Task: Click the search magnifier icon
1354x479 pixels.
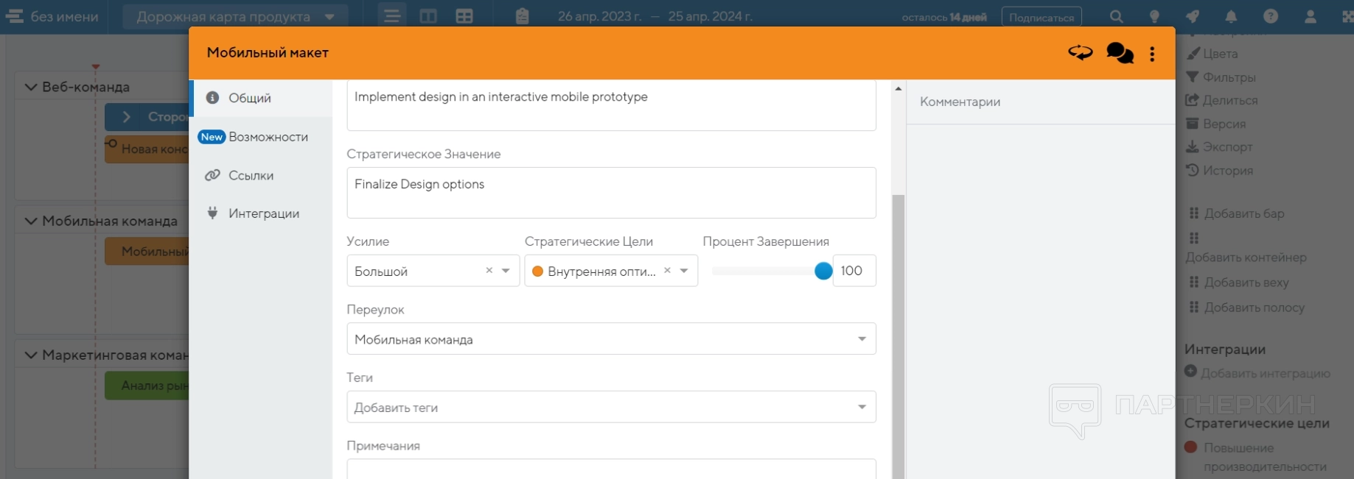Action: pos(1117,16)
